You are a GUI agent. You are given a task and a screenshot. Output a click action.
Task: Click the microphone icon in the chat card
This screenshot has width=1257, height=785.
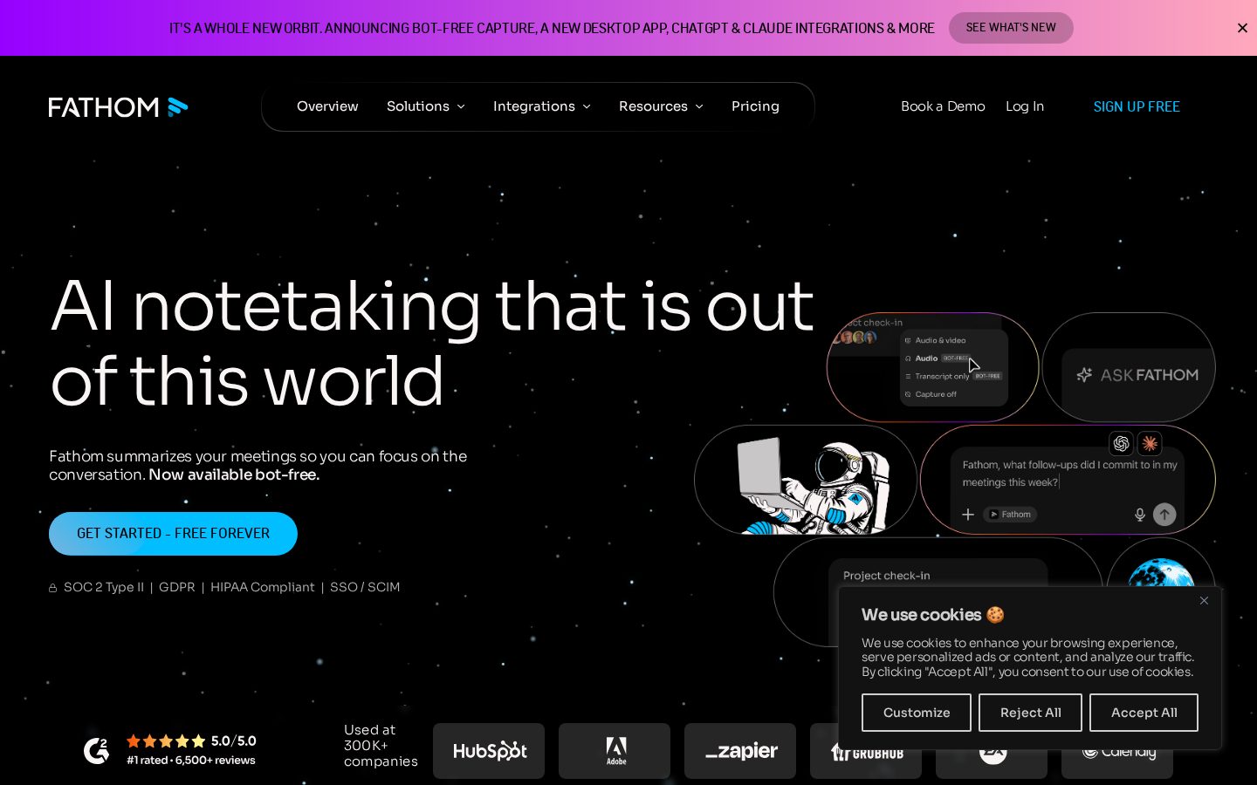(1139, 515)
